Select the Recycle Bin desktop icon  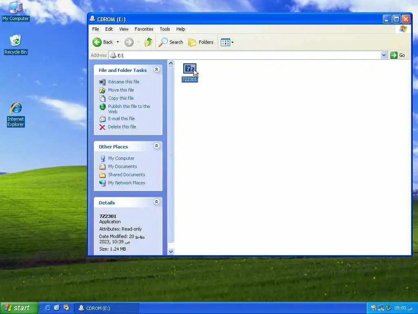coord(16,45)
